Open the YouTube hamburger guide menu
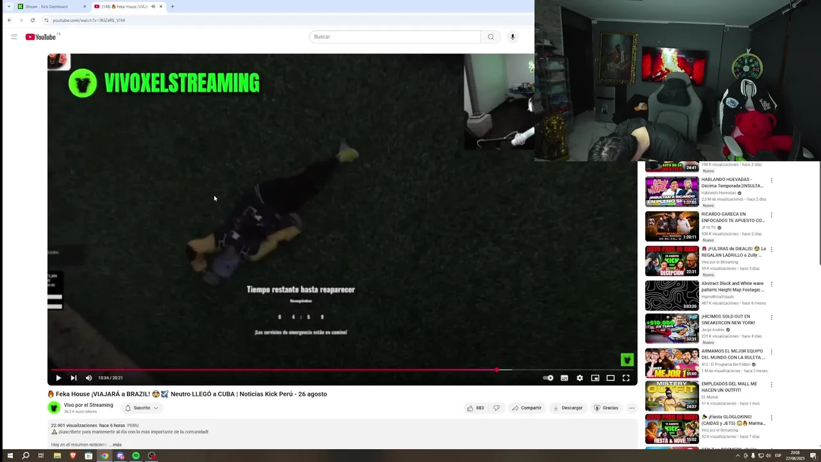Image resolution: width=821 pixels, height=462 pixels. pyautogui.click(x=13, y=37)
